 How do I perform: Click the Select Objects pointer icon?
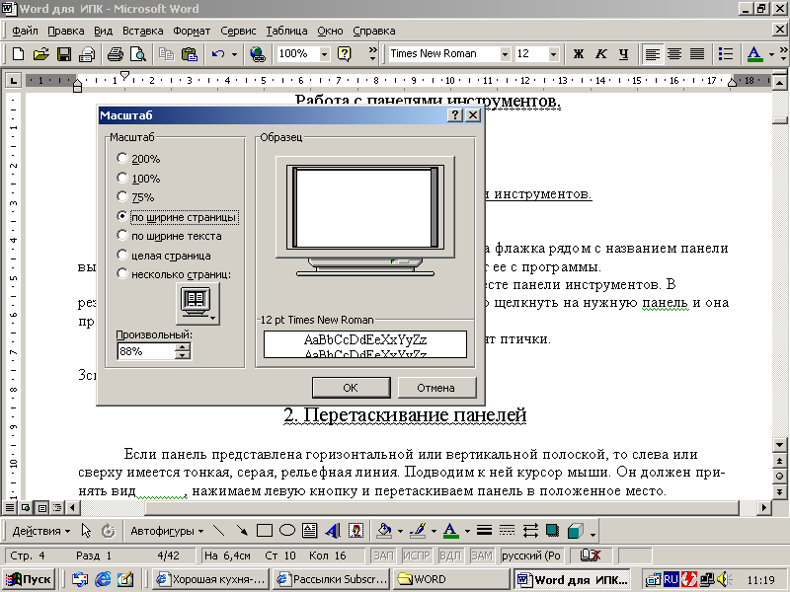tap(86, 531)
